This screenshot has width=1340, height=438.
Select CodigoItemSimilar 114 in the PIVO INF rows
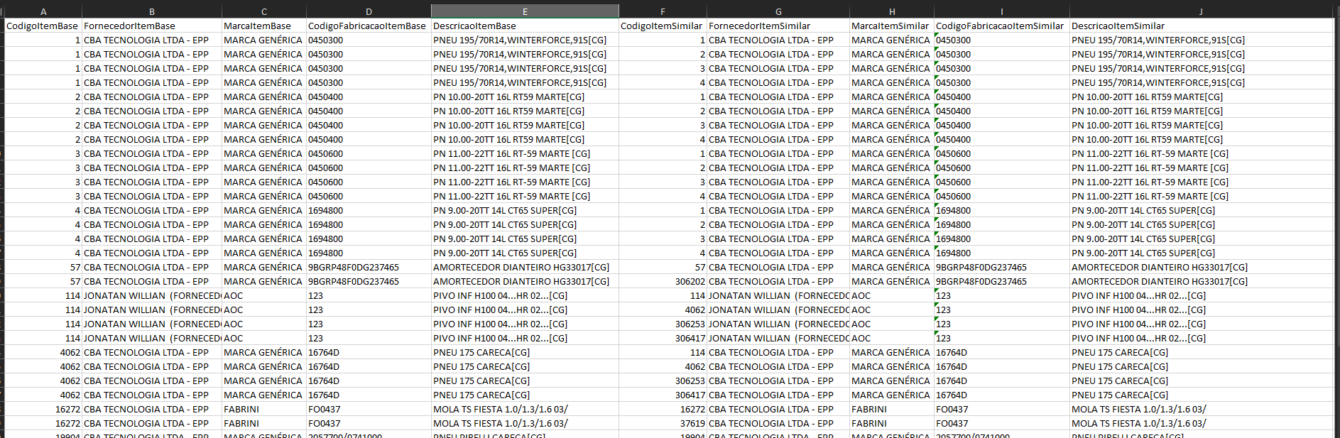click(663, 295)
